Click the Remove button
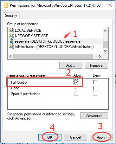This screenshot has height=144, width=116. [96, 65]
